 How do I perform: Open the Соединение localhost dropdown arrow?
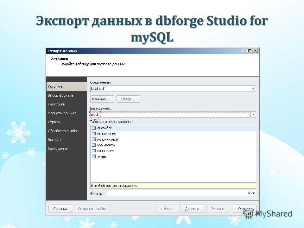tap(253, 89)
